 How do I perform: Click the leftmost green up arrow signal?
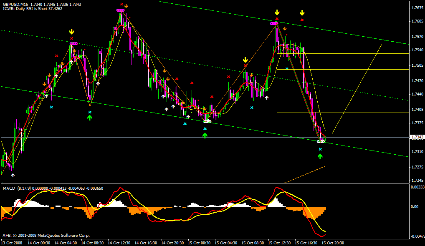click(x=89, y=118)
